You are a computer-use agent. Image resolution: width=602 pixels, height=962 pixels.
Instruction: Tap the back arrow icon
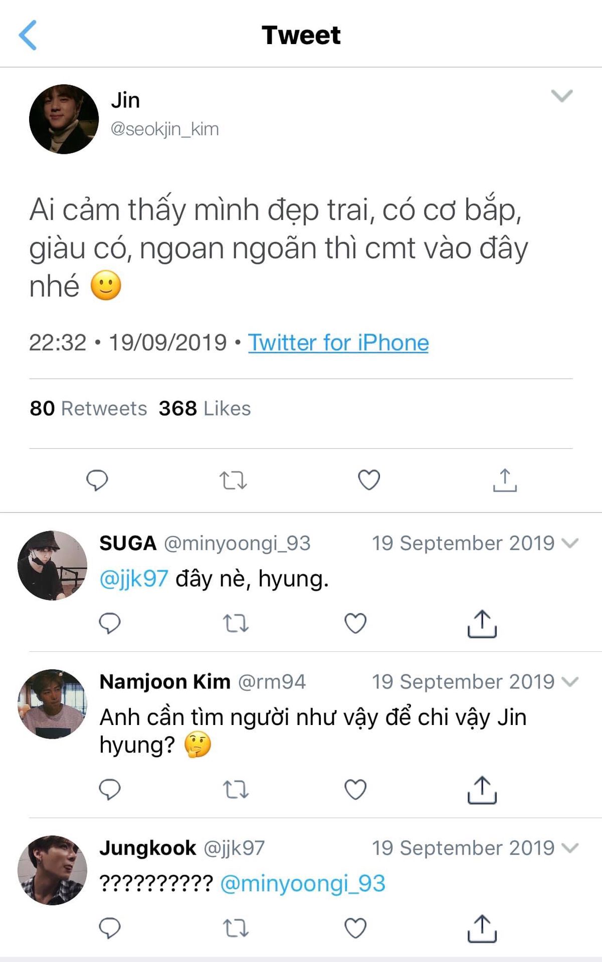[x=28, y=35]
